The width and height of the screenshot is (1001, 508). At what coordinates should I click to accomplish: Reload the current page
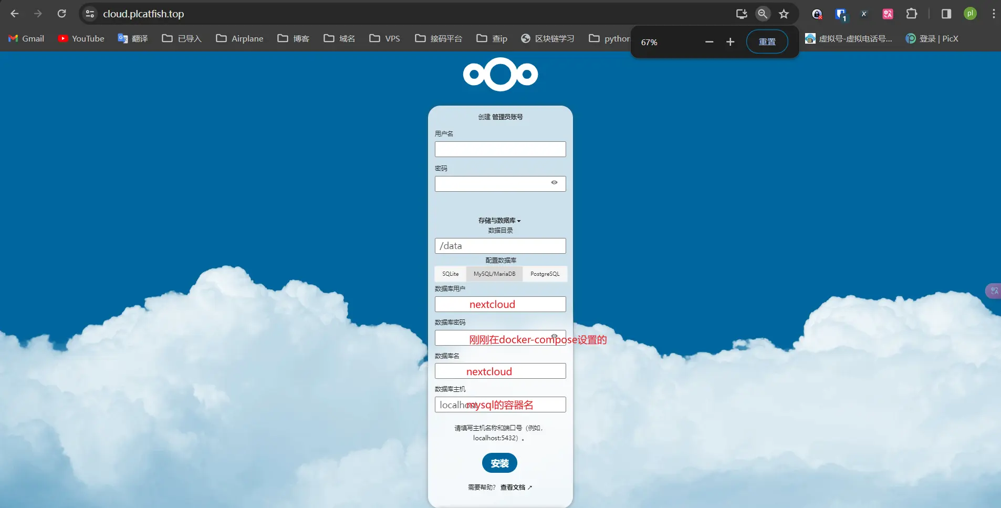click(61, 14)
